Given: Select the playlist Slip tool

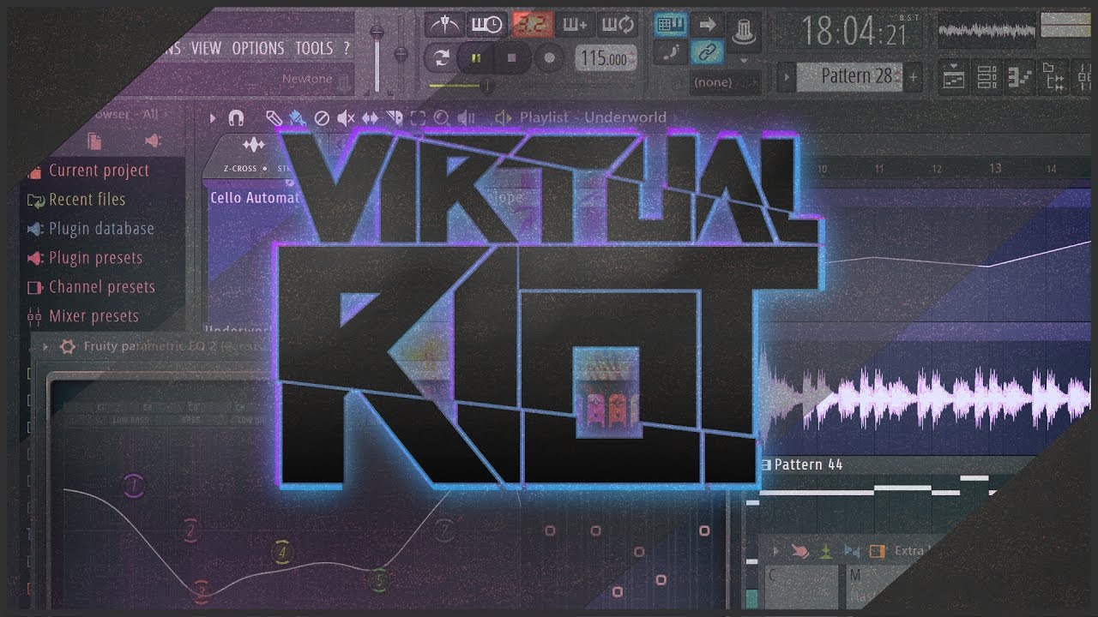Looking at the screenshot, I should tap(370, 117).
